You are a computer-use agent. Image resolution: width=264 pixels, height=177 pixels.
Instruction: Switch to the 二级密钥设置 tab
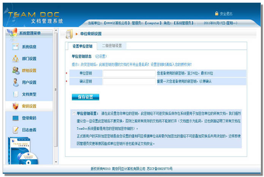click(112, 46)
